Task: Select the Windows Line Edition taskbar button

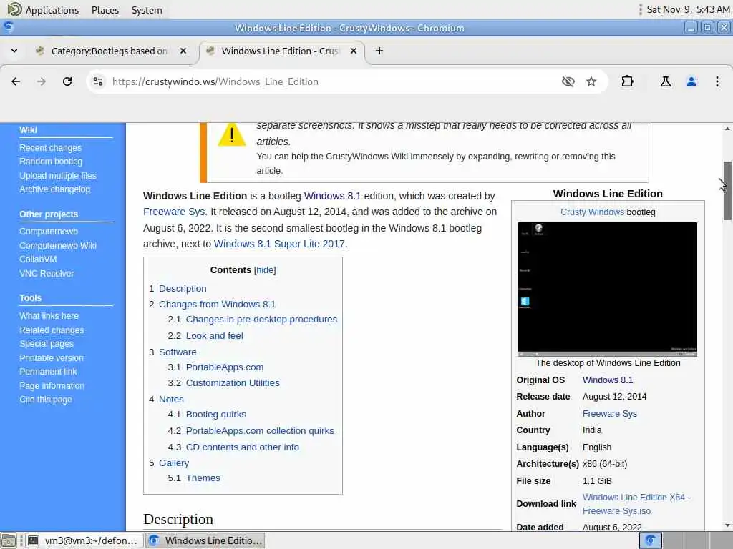Action: coord(205,540)
